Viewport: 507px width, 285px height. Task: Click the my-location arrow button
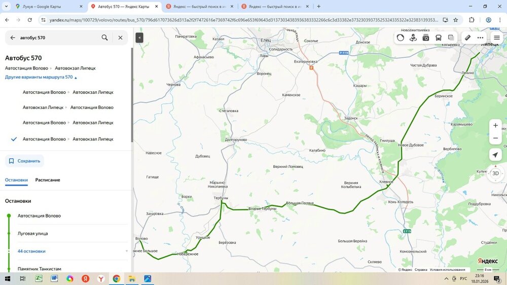coord(495,155)
